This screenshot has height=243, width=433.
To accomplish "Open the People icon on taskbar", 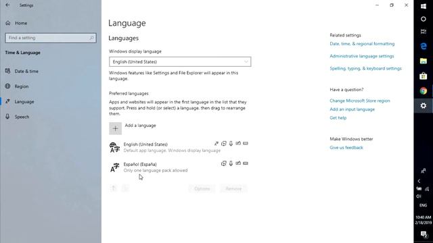I will (424, 171).
